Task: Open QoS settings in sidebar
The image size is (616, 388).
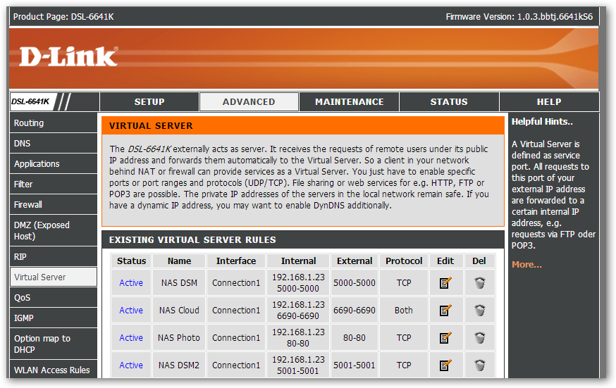Action: [54, 297]
